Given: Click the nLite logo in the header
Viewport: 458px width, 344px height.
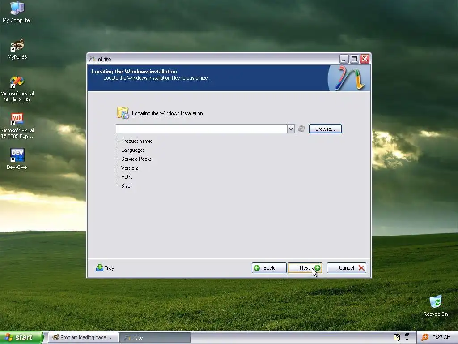Looking at the screenshot, I should (349, 78).
